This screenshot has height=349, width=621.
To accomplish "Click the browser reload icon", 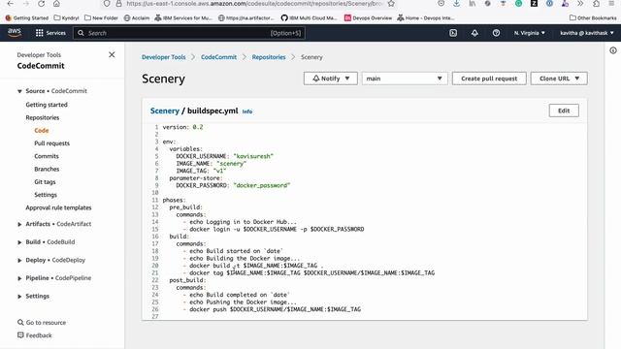I will click(x=41, y=4).
